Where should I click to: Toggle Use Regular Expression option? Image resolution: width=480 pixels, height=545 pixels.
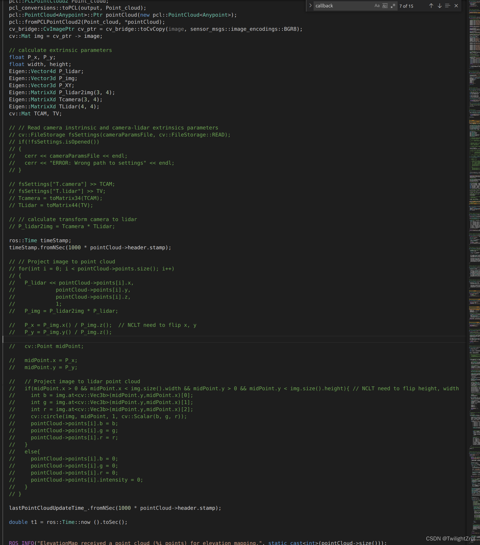click(393, 6)
